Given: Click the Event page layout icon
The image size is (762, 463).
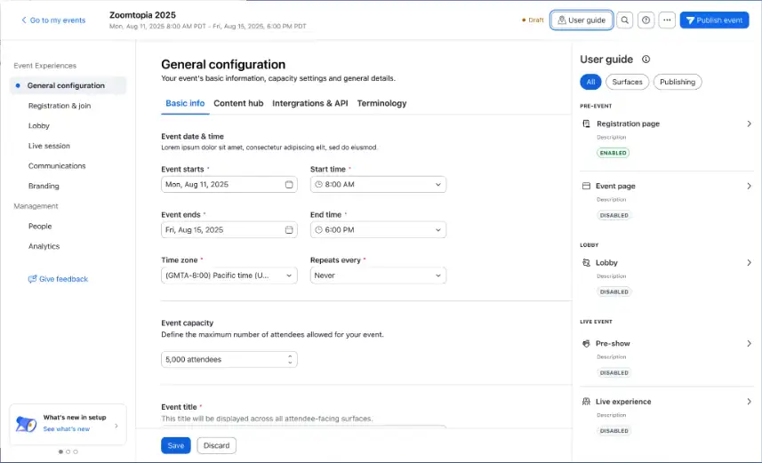Looking at the screenshot, I should click(x=586, y=186).
